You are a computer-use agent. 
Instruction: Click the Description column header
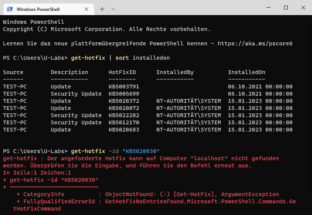tap(69, 72)
